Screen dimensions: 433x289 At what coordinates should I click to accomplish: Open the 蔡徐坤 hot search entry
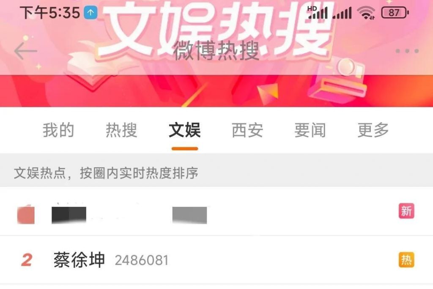[x=216, y=260]
